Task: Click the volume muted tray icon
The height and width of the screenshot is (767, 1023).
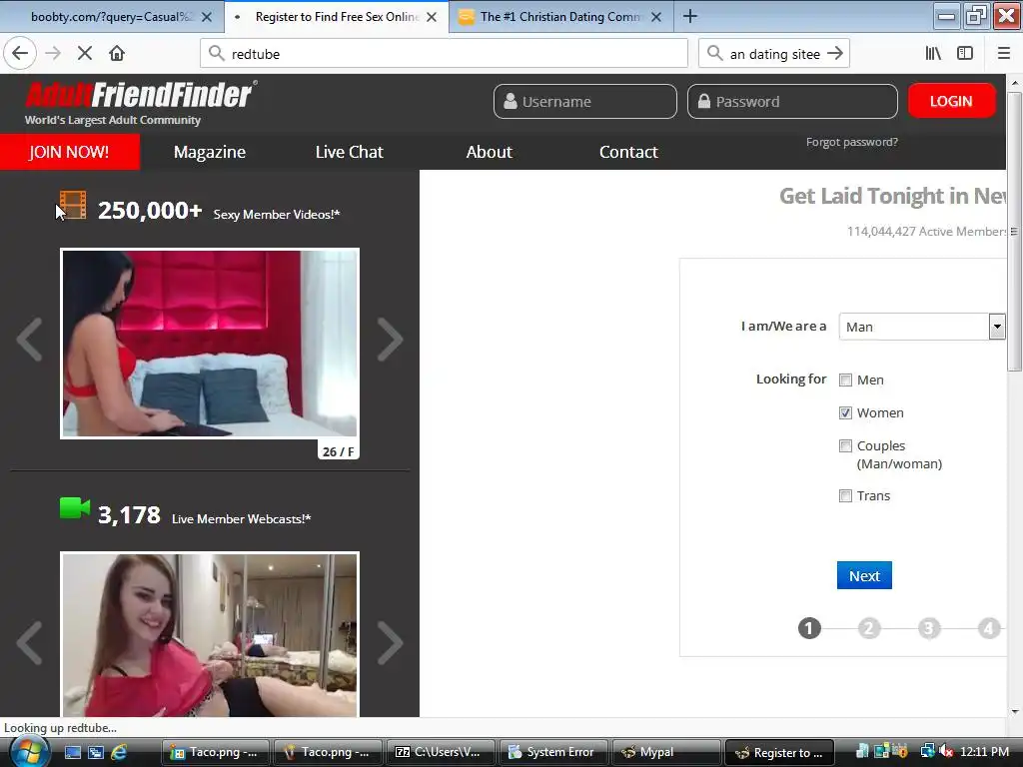Action: tap(946, 752)
